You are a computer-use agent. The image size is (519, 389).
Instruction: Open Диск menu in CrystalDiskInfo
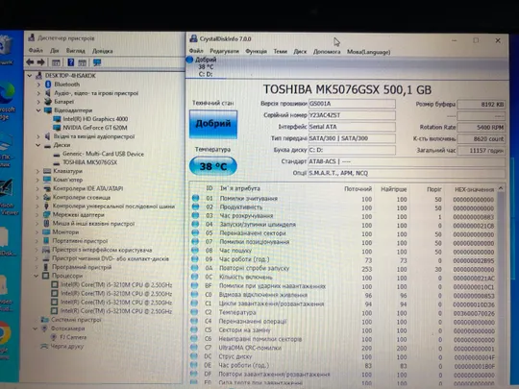[300, 52]
